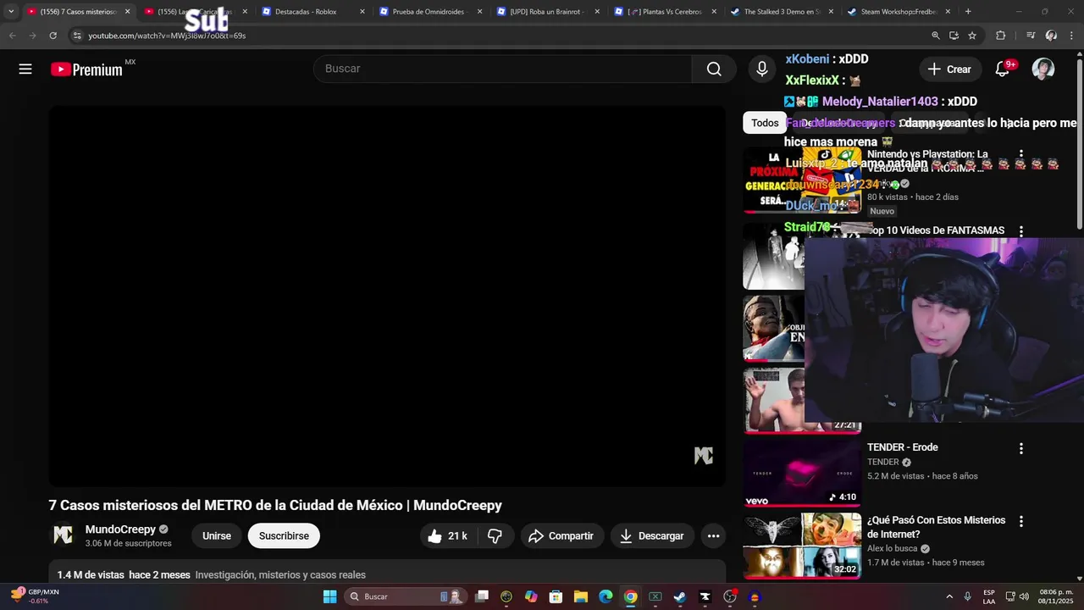1084x610 pixels.
Task: Open Chrome three-dot menu
Action: pos(1071,36)
